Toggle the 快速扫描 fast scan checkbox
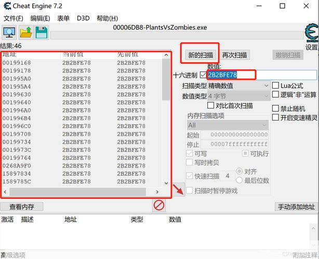This screenshot has height=259, width=319. (190, 176)
